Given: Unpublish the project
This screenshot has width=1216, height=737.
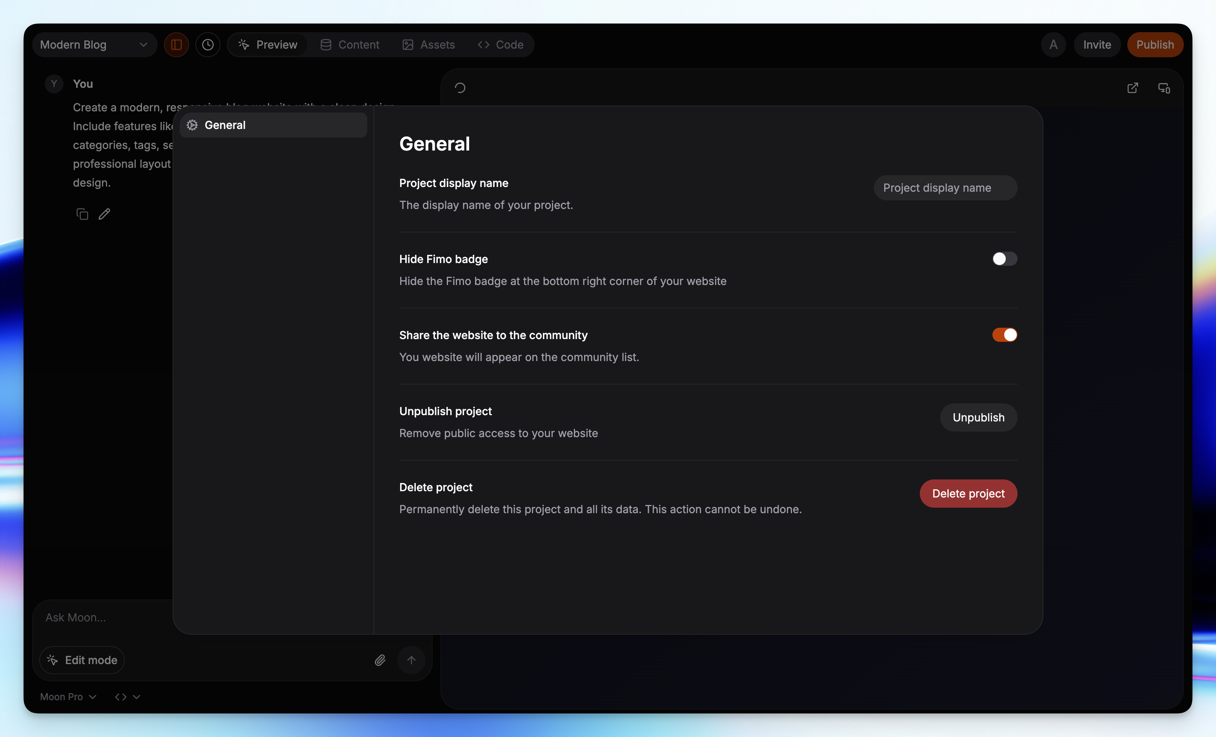Looking at the screenshot, I should [978, 417].
